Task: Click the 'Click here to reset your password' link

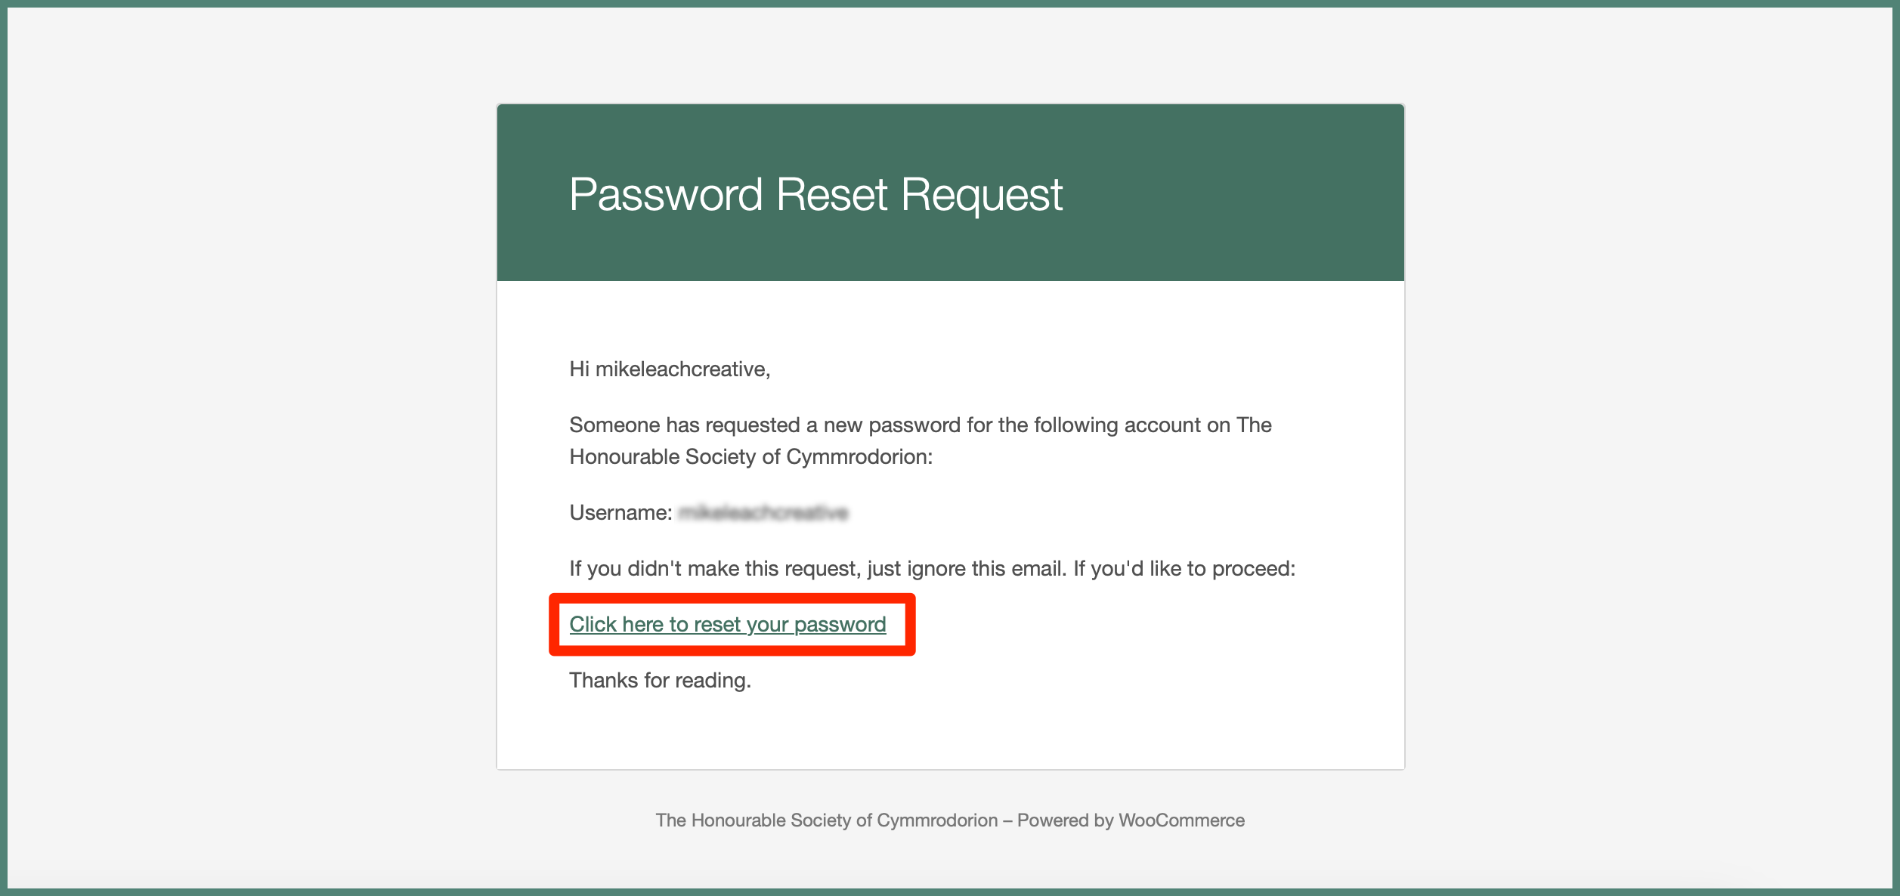Action: coord(727,625)
